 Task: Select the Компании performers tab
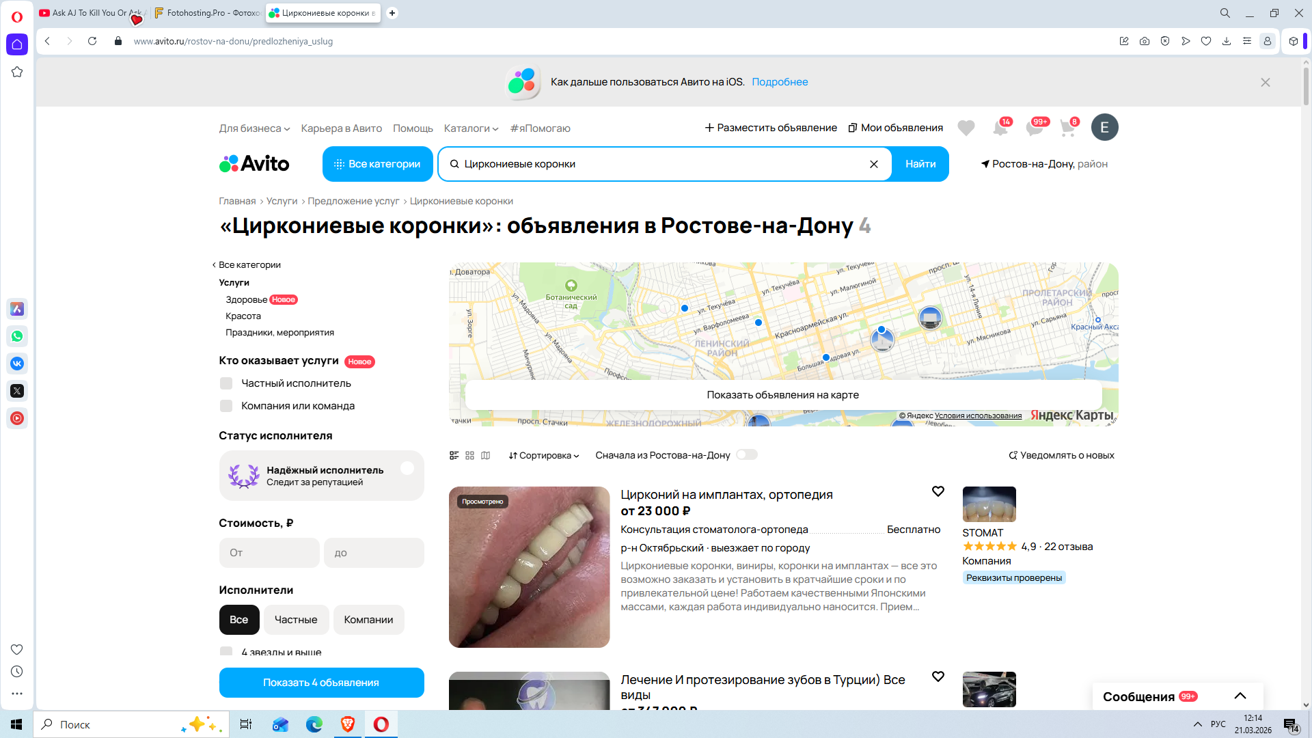click(368, 620)
